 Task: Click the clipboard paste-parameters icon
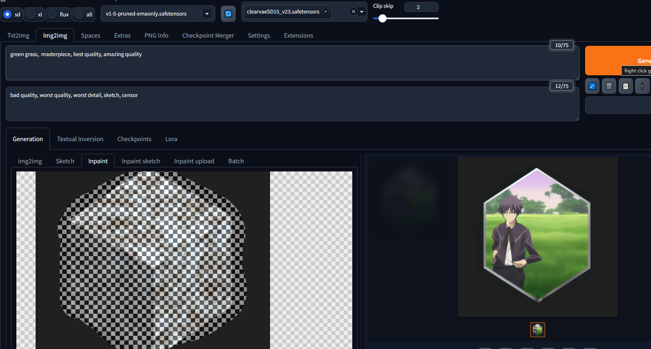[x=626, y=86]
